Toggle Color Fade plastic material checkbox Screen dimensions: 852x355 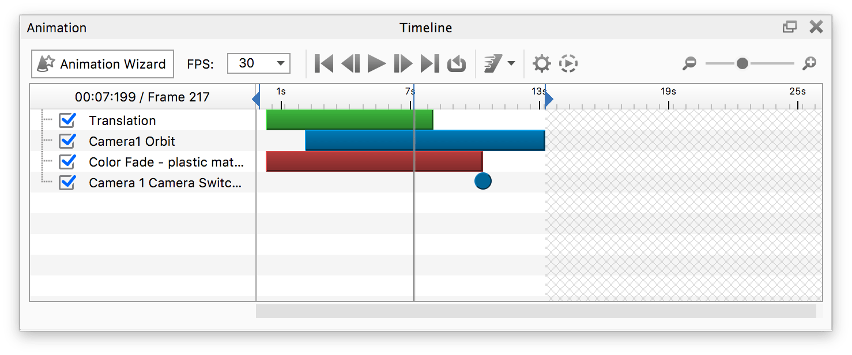(67, 162)
